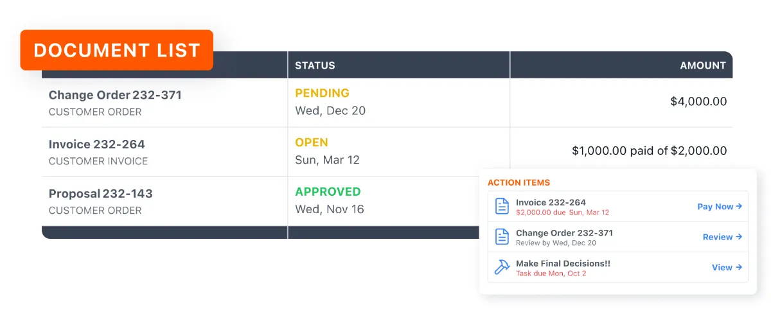This screenshot has width=771, height=321.
Task: Click the $4,000.00 amount
Action: click(698, 101)
